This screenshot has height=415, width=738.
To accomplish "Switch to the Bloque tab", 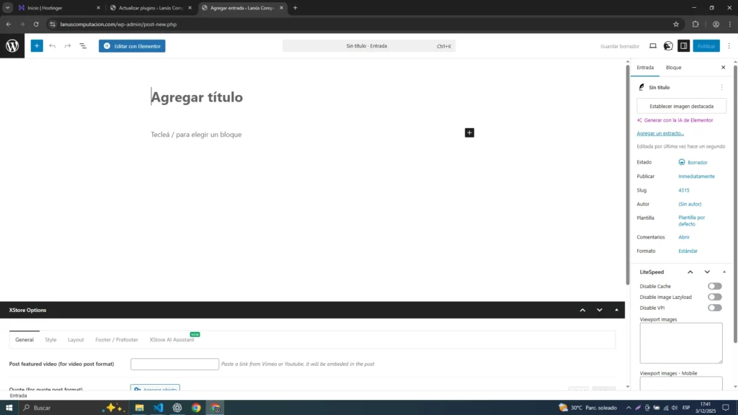I will coord(673,68).
